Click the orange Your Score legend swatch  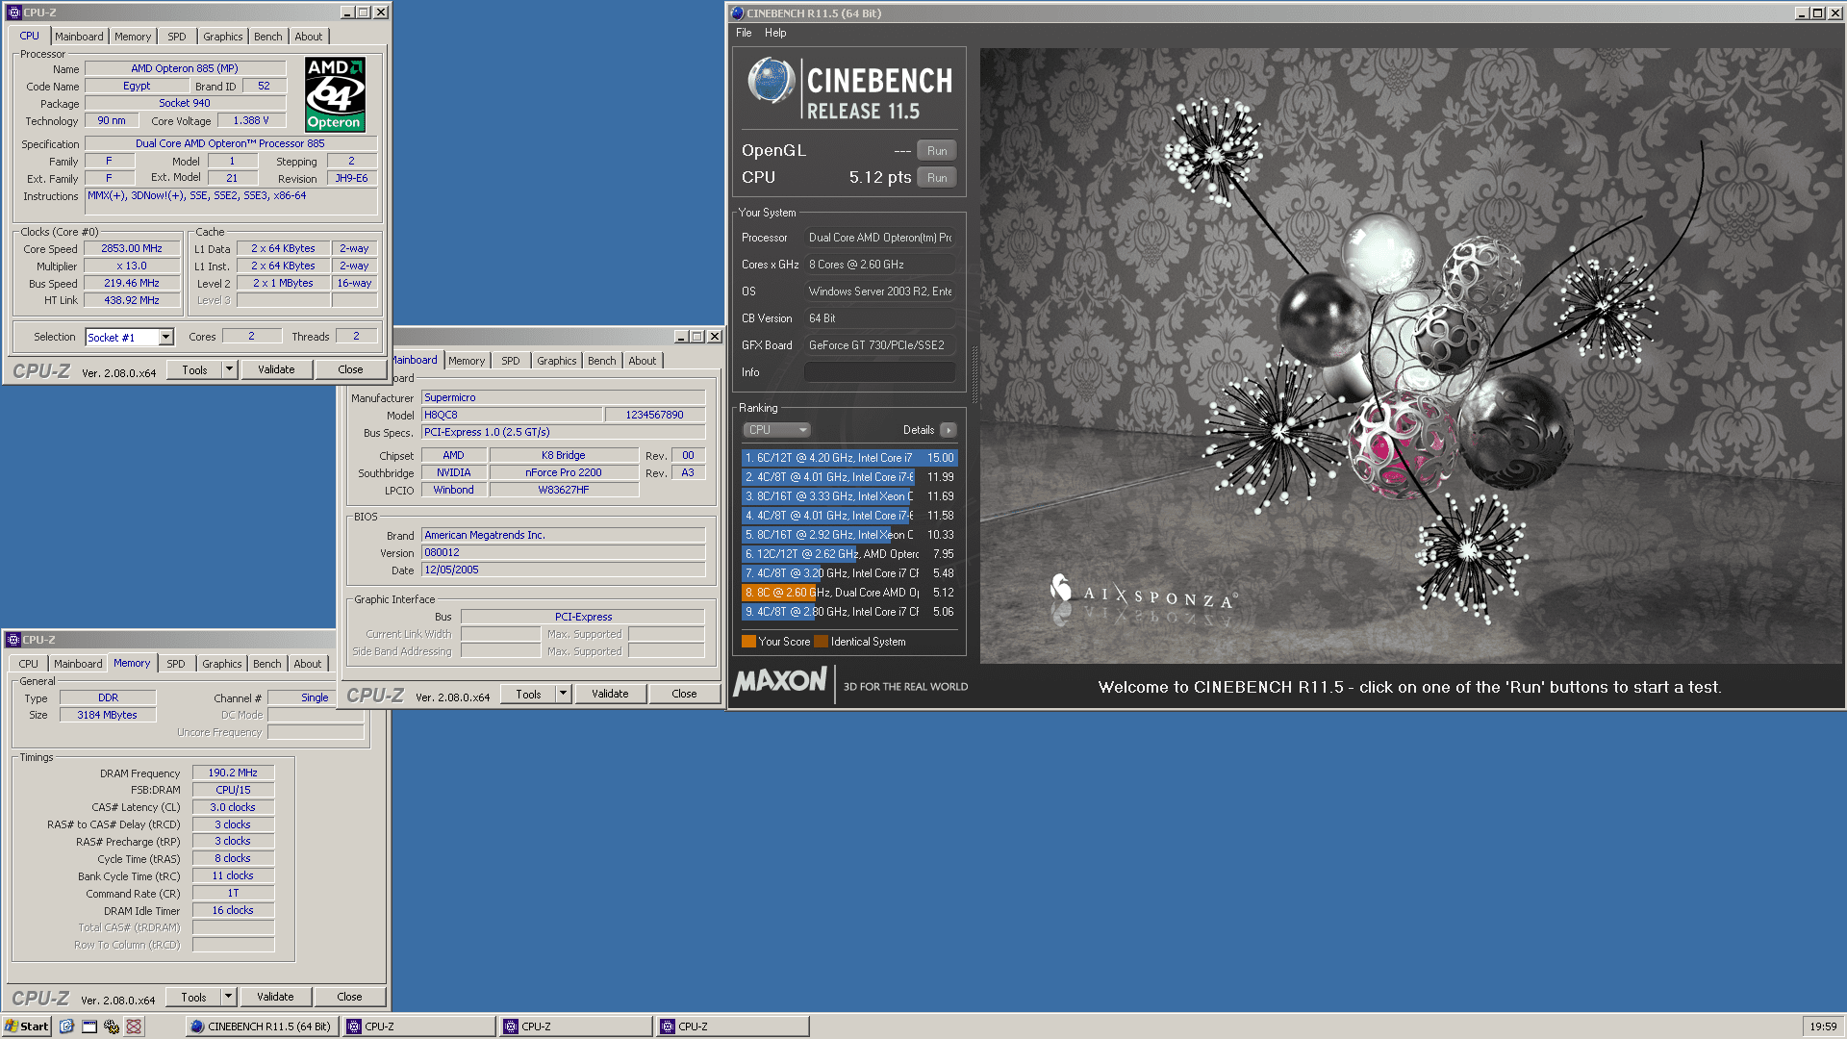[748, 642]
